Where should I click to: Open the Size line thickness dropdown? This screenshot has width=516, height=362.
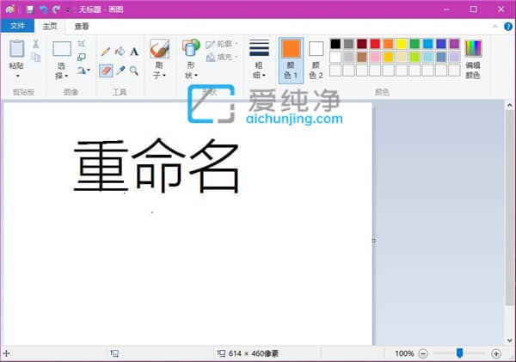(260, 59)
